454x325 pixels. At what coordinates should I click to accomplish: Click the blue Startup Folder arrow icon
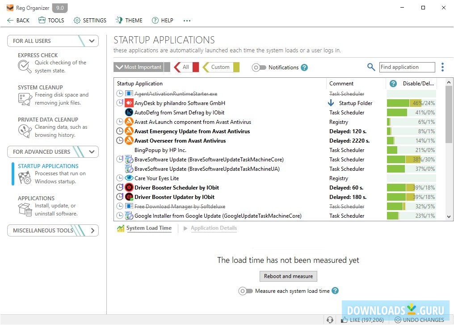[331, 103]
